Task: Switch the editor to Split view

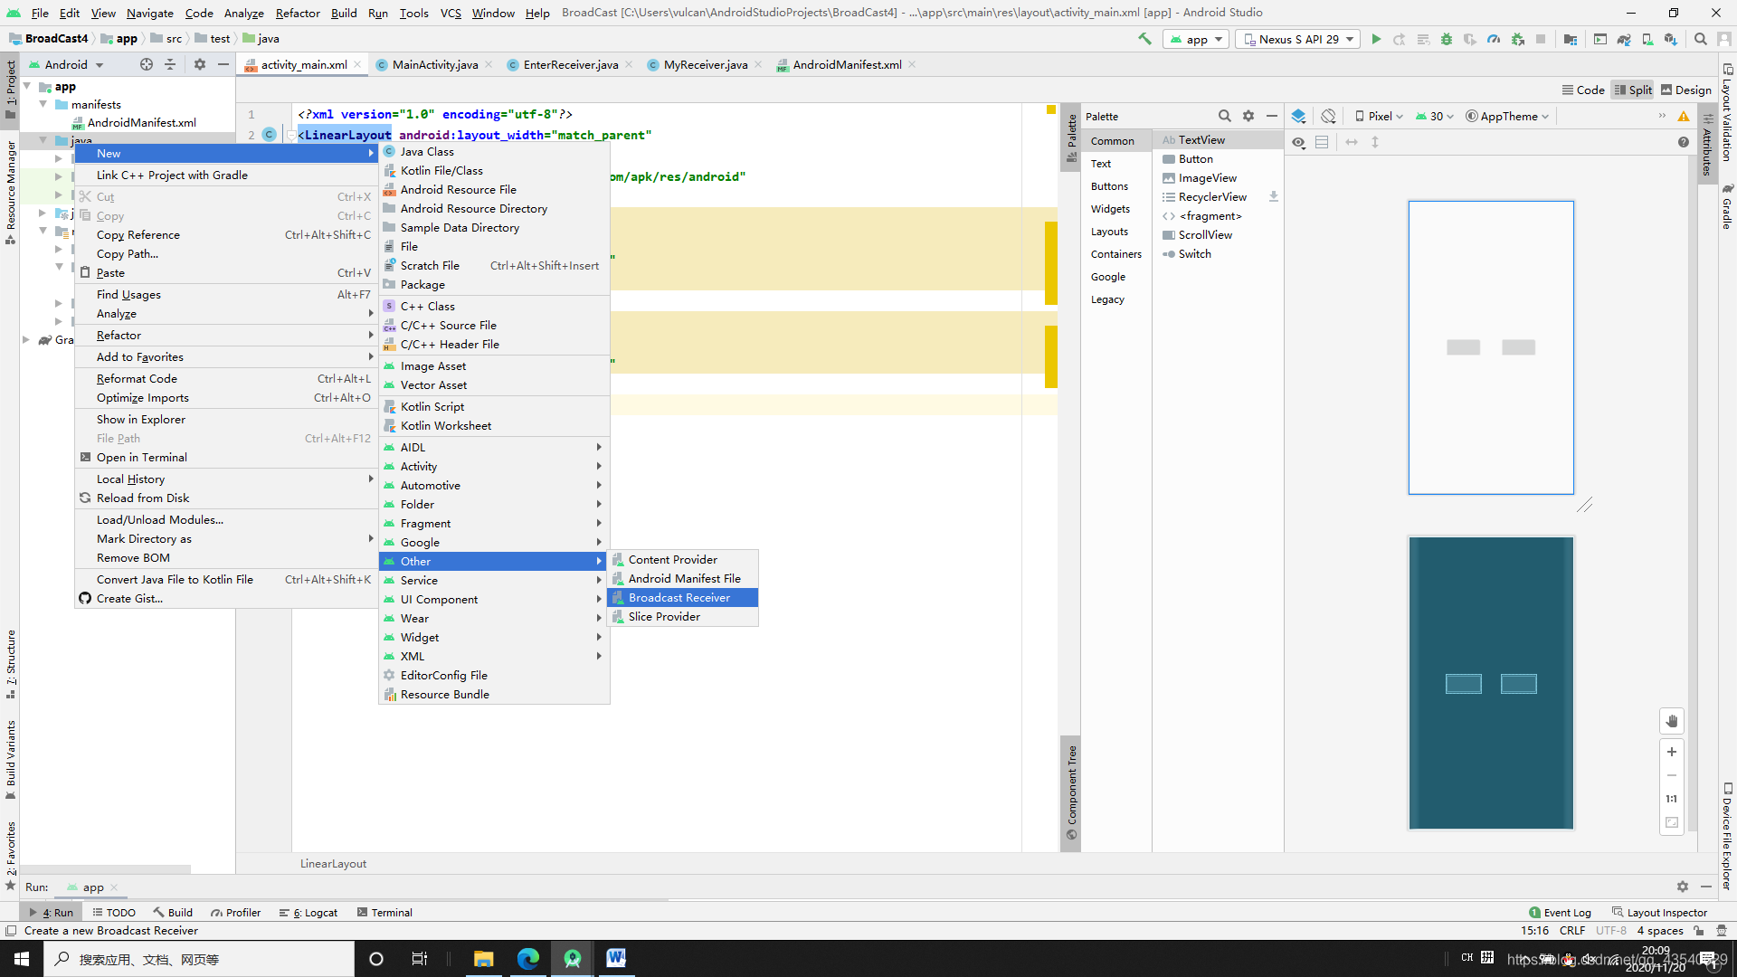Action: click(1633, 90)
